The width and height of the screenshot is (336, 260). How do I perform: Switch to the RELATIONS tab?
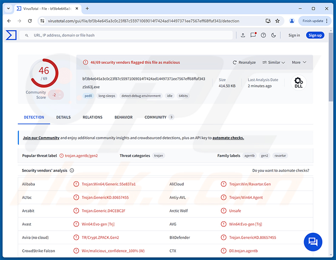coord(93,117)
